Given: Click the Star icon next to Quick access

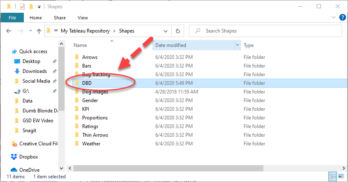Looking at the screenshot, I should click(x=14, y=51).
